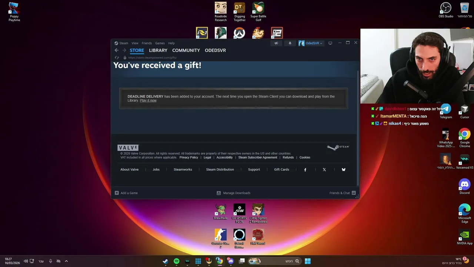Open Steam notifications bell

pos(290,43)
